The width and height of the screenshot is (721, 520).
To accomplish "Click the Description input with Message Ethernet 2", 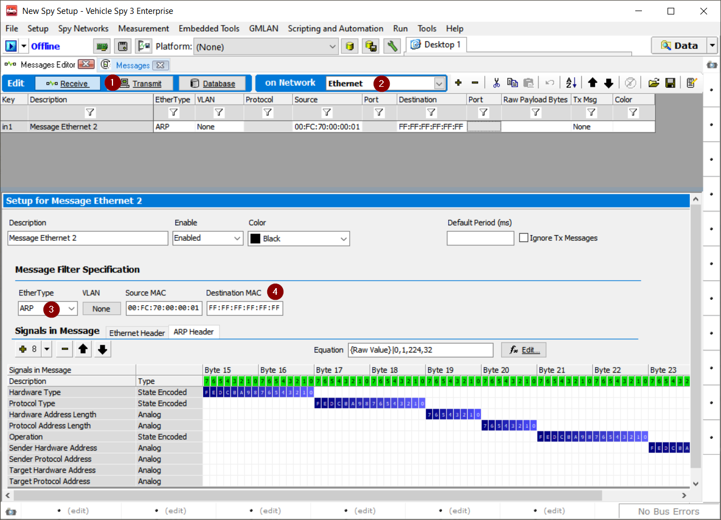I will [x=87, y=238].
